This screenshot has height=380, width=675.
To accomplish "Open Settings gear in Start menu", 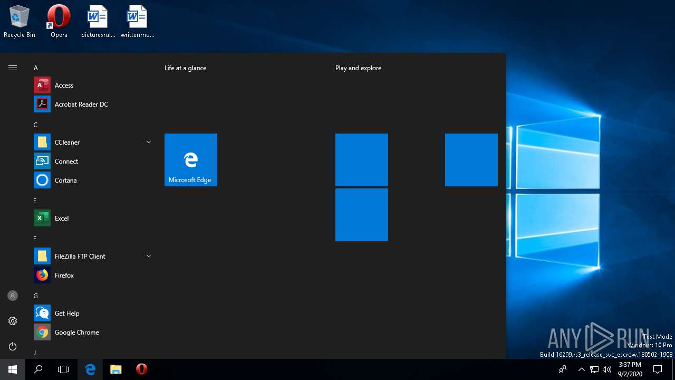I will 13,321.
